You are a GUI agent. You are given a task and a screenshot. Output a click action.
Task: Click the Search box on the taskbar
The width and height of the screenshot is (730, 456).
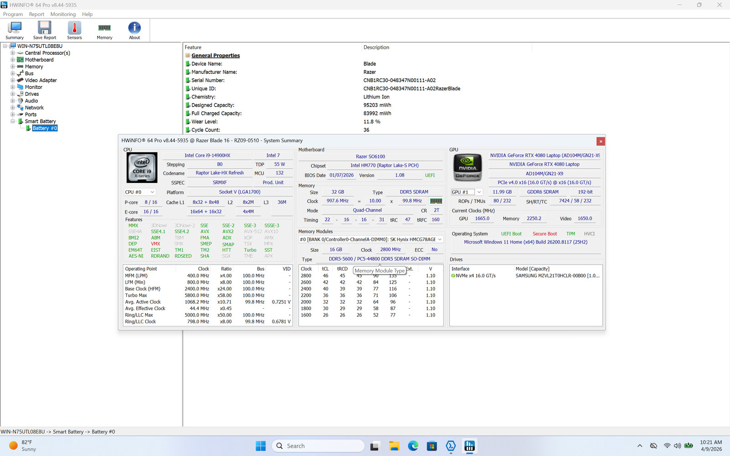click(318, 446)
